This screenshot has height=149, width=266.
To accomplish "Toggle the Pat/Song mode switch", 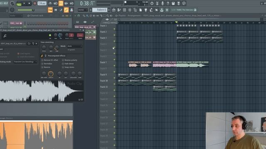I will (19, 4).
